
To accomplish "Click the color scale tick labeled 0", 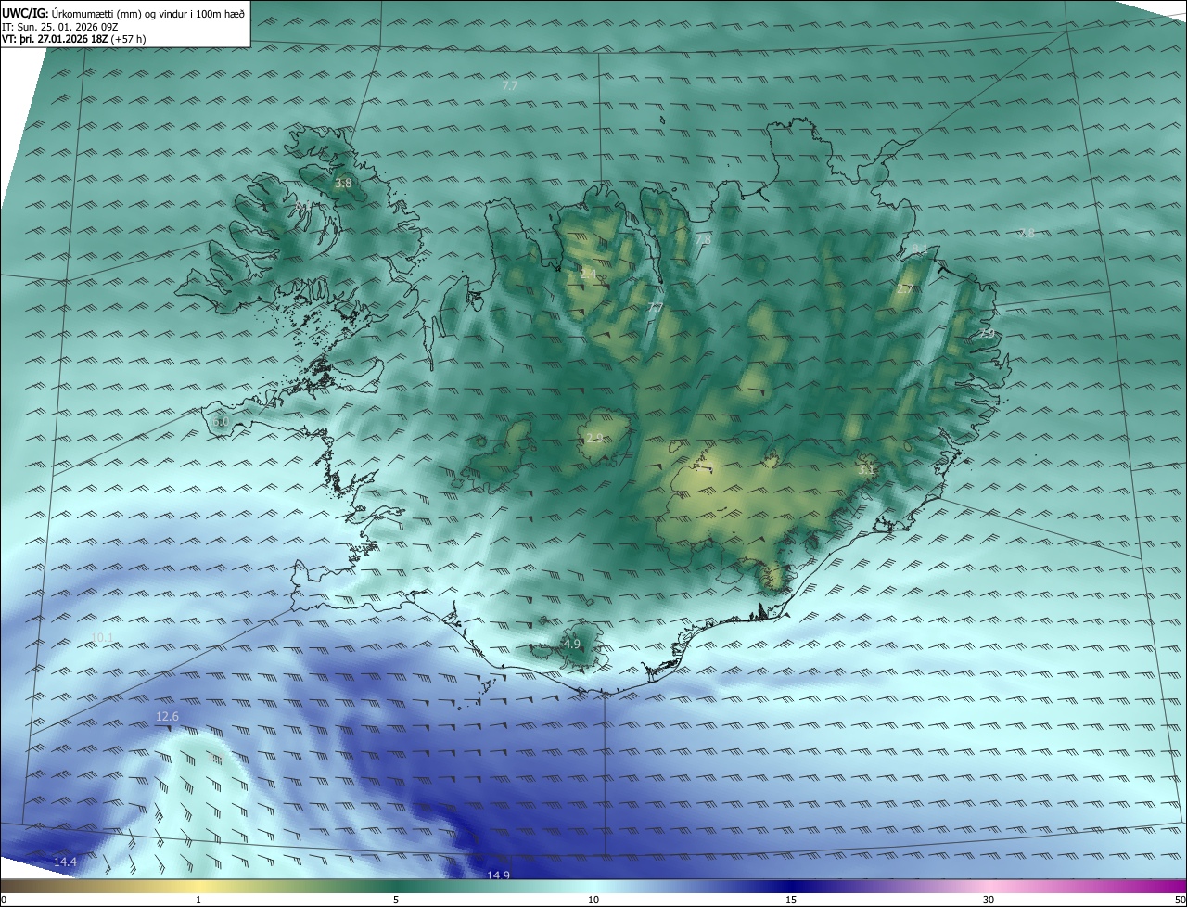I will point(4,900).
